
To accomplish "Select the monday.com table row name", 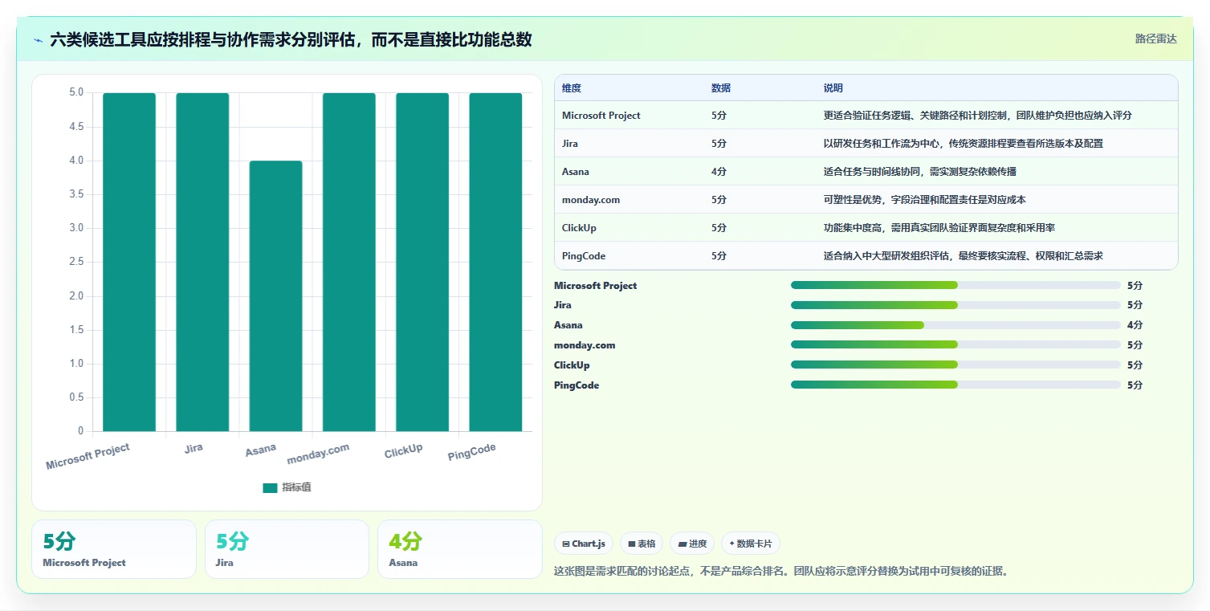I will tap(591, 200).
